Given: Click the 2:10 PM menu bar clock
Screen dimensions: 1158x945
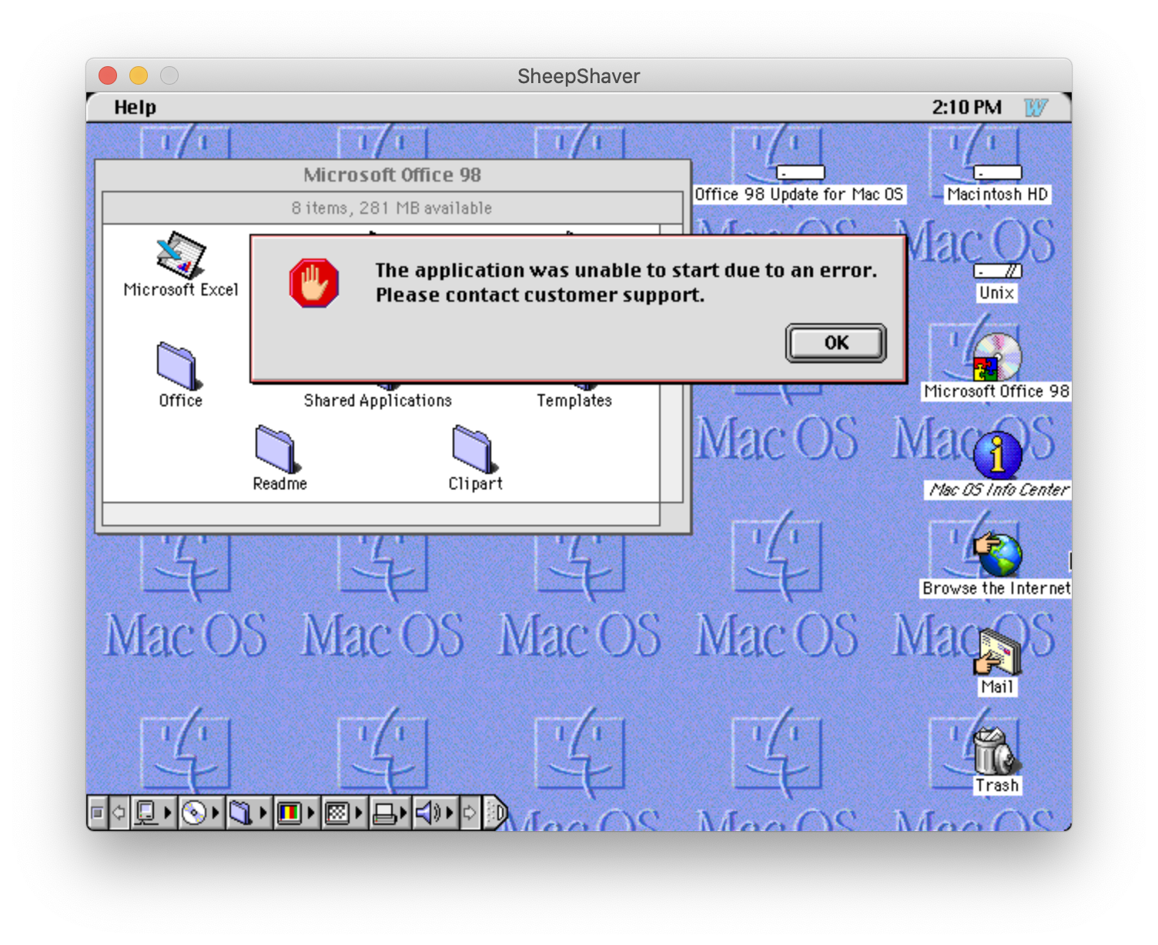Looking at the screenshot, I should tap(966, 107).
